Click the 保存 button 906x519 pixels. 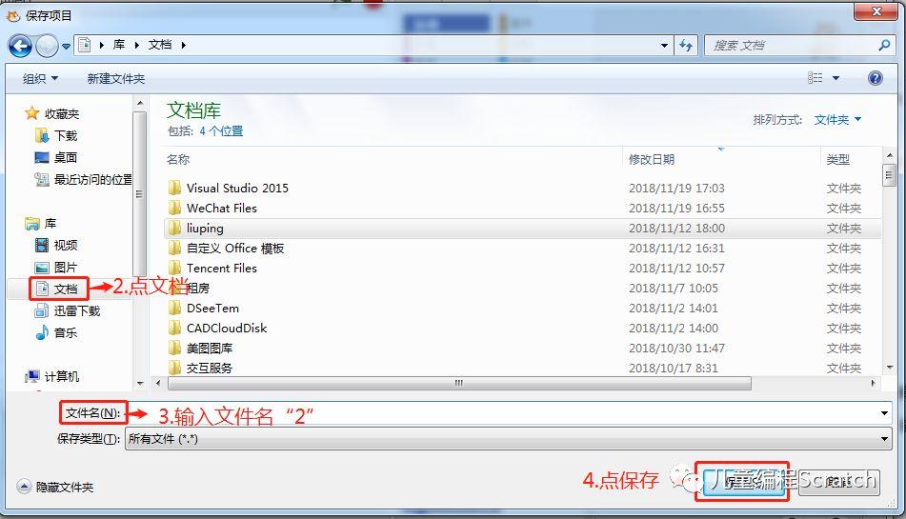[x=742, y=481]
